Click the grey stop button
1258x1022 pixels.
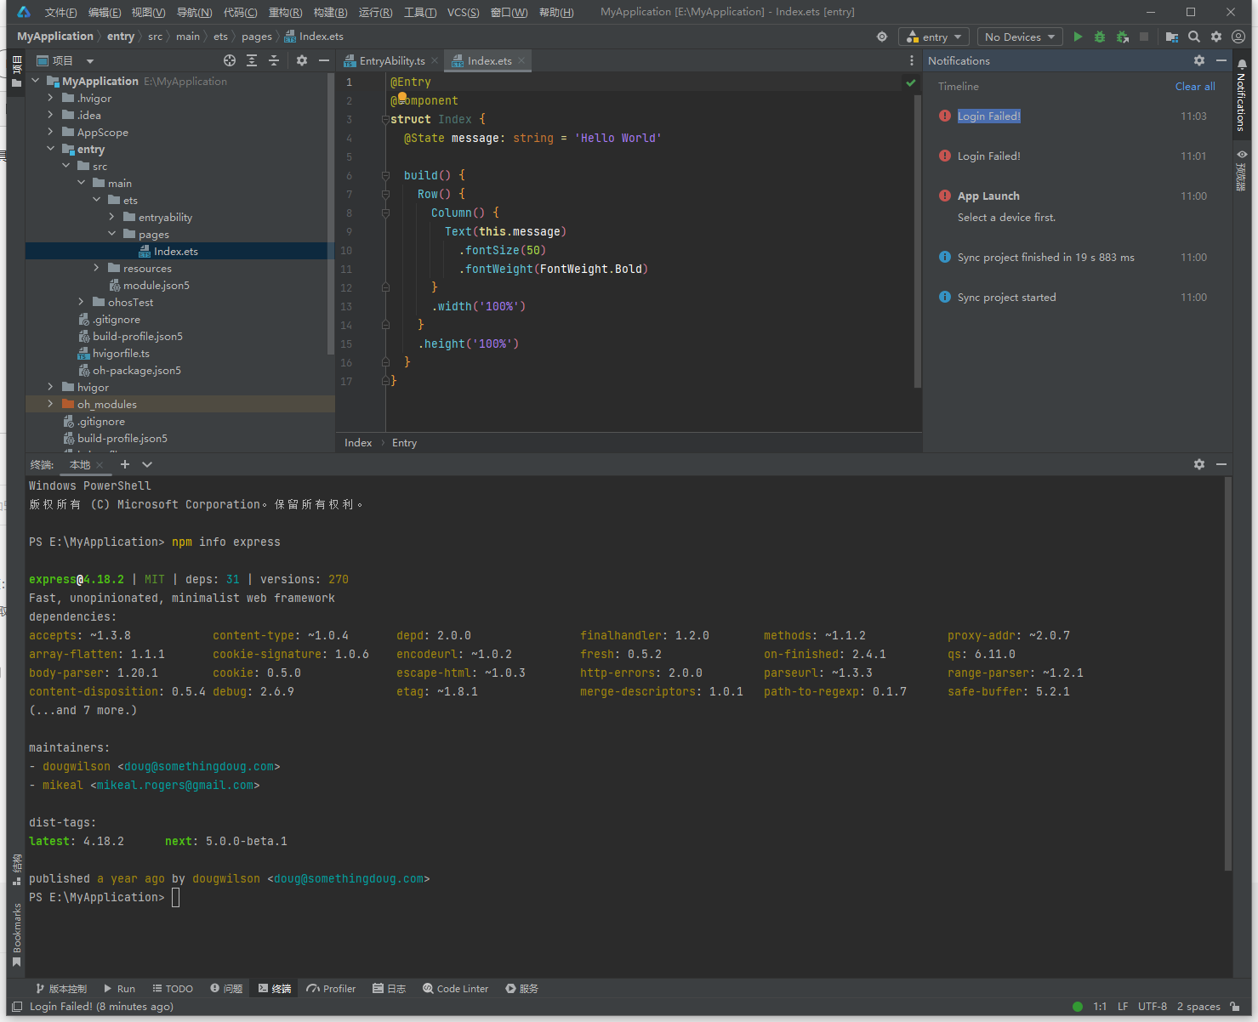click(x=1144, y=37)
